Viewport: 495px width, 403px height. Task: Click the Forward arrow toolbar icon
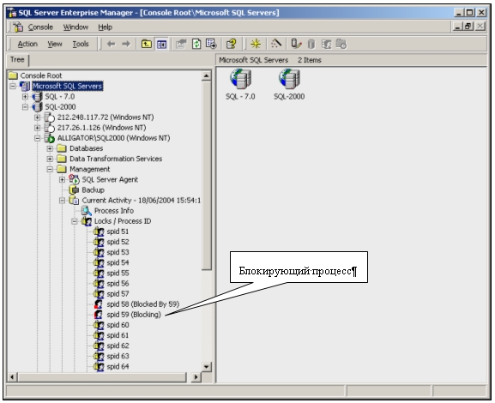pos(126,44)
